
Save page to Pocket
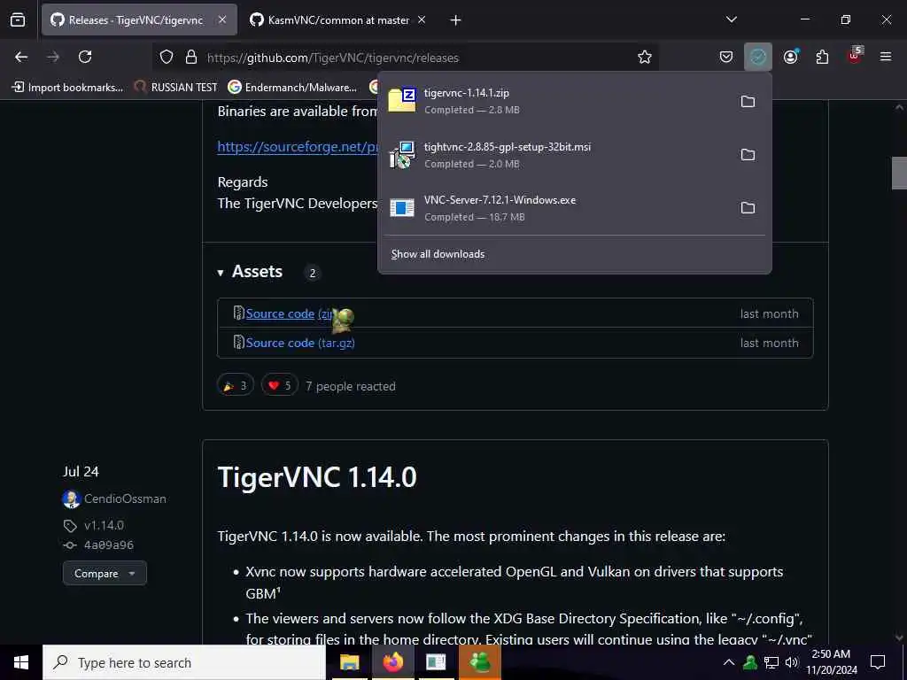pos(726,57)
